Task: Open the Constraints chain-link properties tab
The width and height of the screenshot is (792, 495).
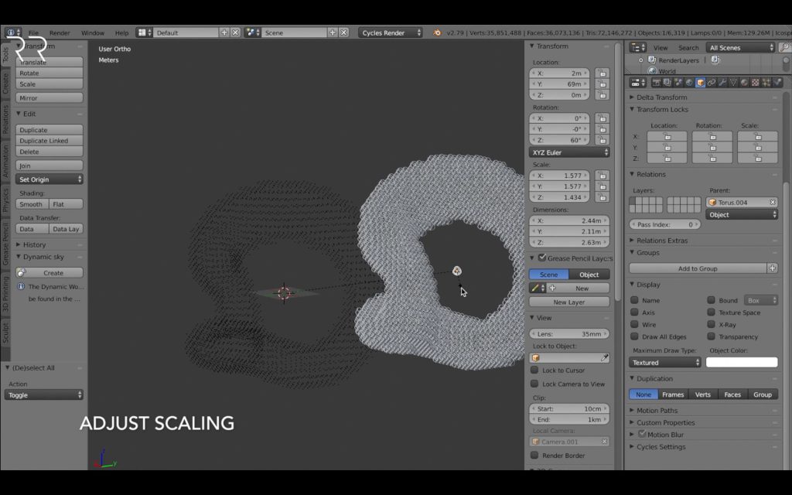Action: point(712,82)
